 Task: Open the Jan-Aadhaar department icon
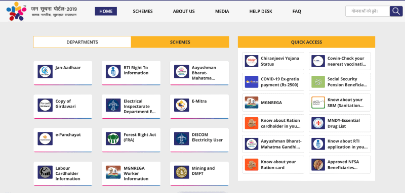[45, 72]
